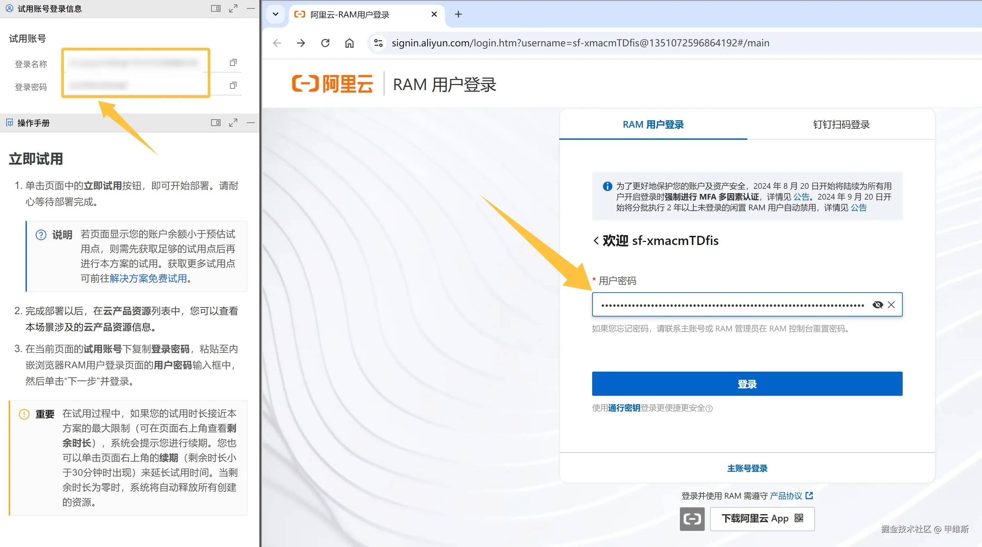
Task: Click the forward navigation arrow
Action: [x=301, y=43]
